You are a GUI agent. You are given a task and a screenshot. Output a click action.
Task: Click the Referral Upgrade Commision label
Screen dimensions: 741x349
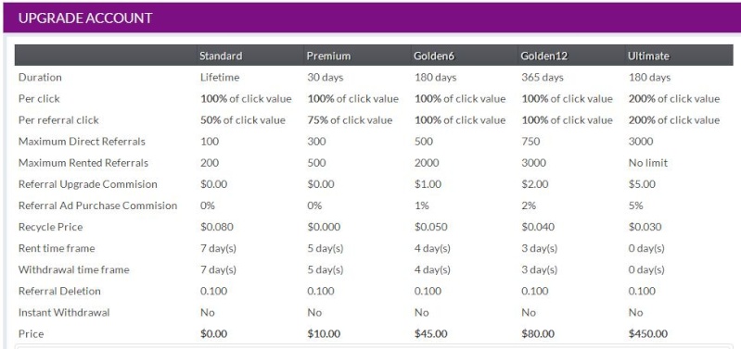click(x=87, y=184)
